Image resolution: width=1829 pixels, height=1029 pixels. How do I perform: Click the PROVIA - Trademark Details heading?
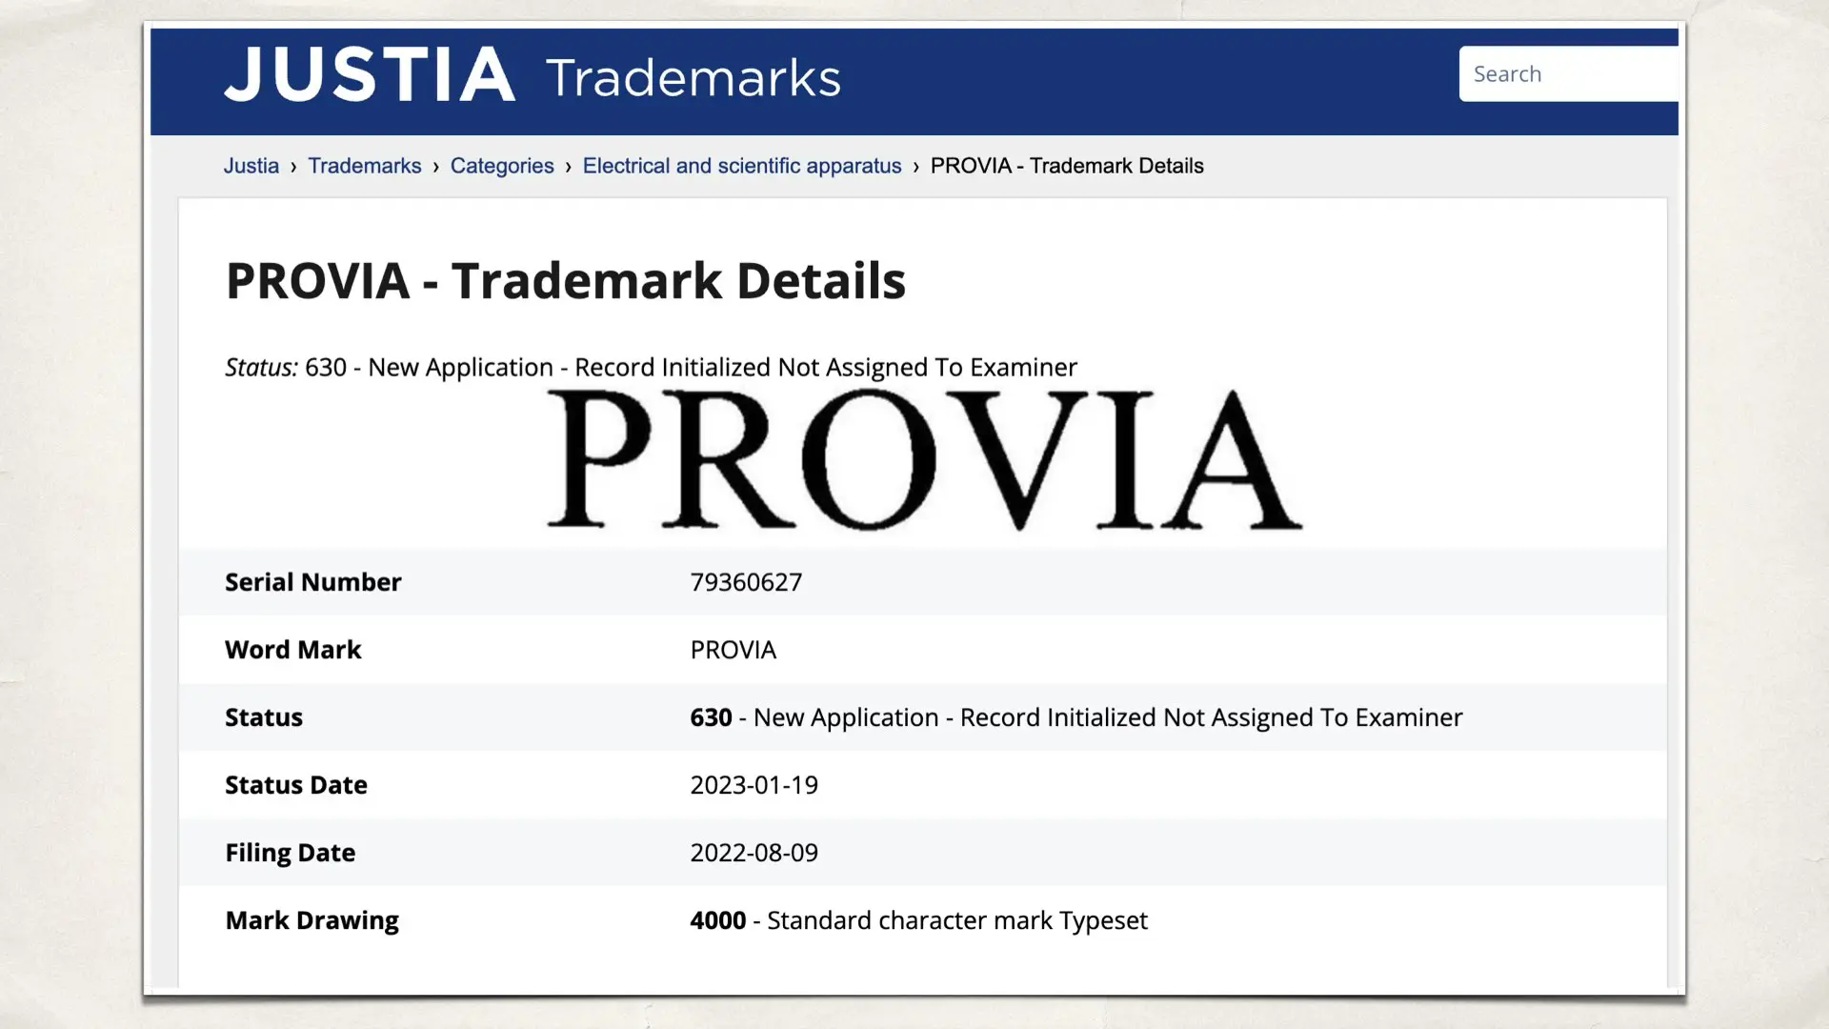click(x=566, y=280)
